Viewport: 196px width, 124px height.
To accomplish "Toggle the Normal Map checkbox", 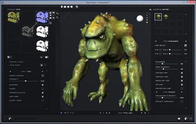I will [182, 77].
